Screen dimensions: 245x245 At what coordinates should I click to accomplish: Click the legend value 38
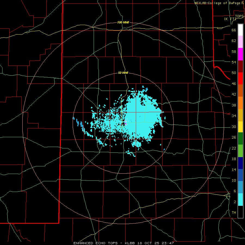coord(234,105)
